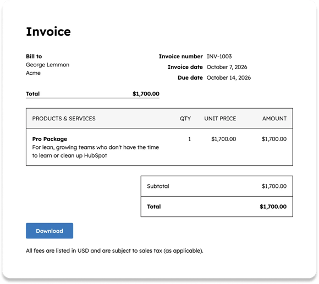Click the Subtotal label
The height and width of the screenshot is (284, 319).
pos(158,186)
